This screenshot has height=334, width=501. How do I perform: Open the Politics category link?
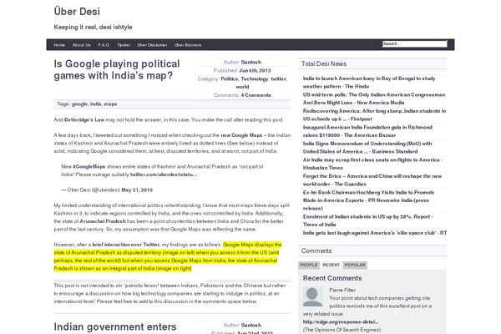[230, 78]
